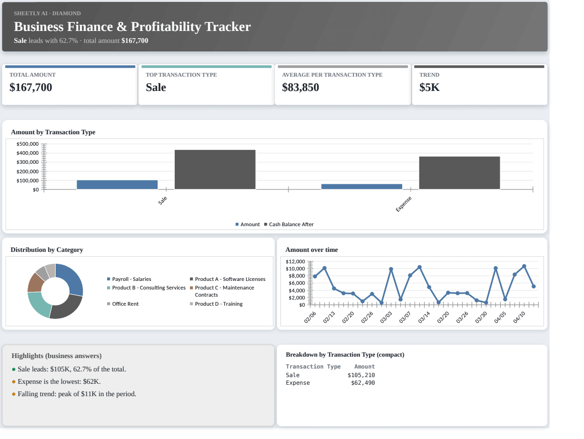Image resolution: width=584 pixels, height=439 pixels.
Task: Click the Amount by Transaction Type chart title
Action: pos(53,132)
